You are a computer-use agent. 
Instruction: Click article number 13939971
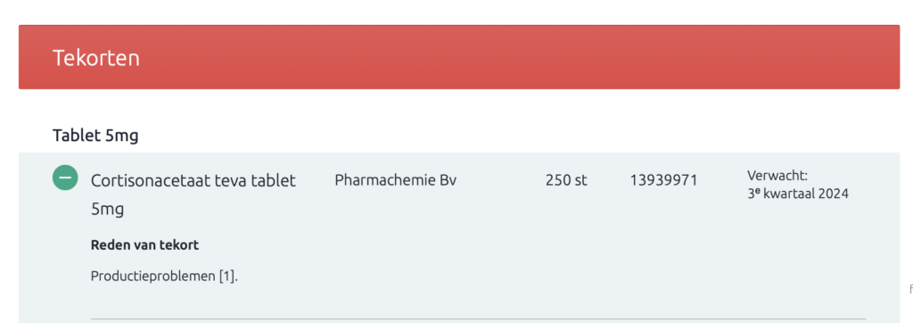(x=663, y=180)
